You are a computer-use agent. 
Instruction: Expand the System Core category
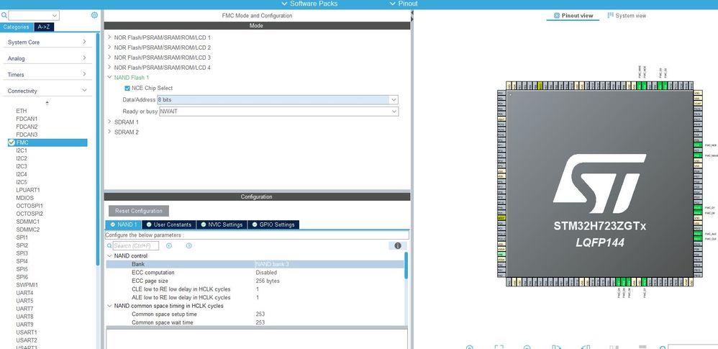[x=47, y=42]
